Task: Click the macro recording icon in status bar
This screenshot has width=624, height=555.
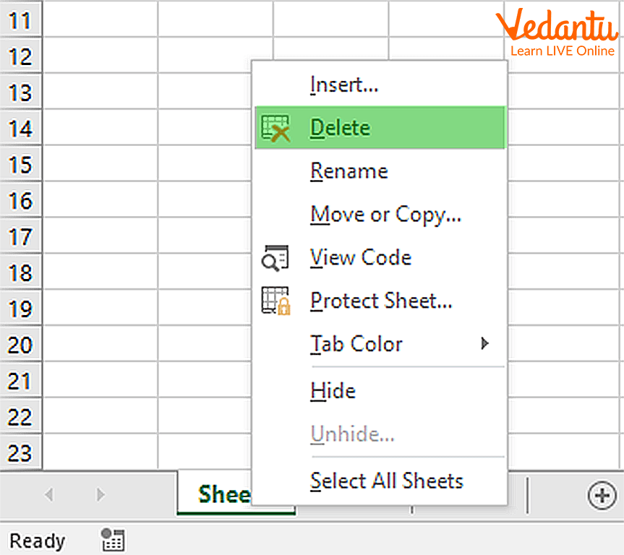Action: tap(113, 540)
